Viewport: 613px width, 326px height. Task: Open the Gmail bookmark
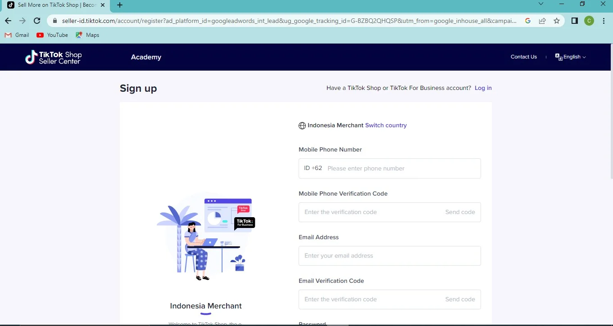tap(17, 35)
